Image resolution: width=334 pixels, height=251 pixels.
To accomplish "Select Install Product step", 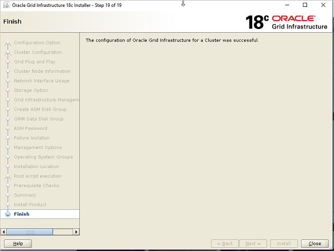I will (30, 204).
